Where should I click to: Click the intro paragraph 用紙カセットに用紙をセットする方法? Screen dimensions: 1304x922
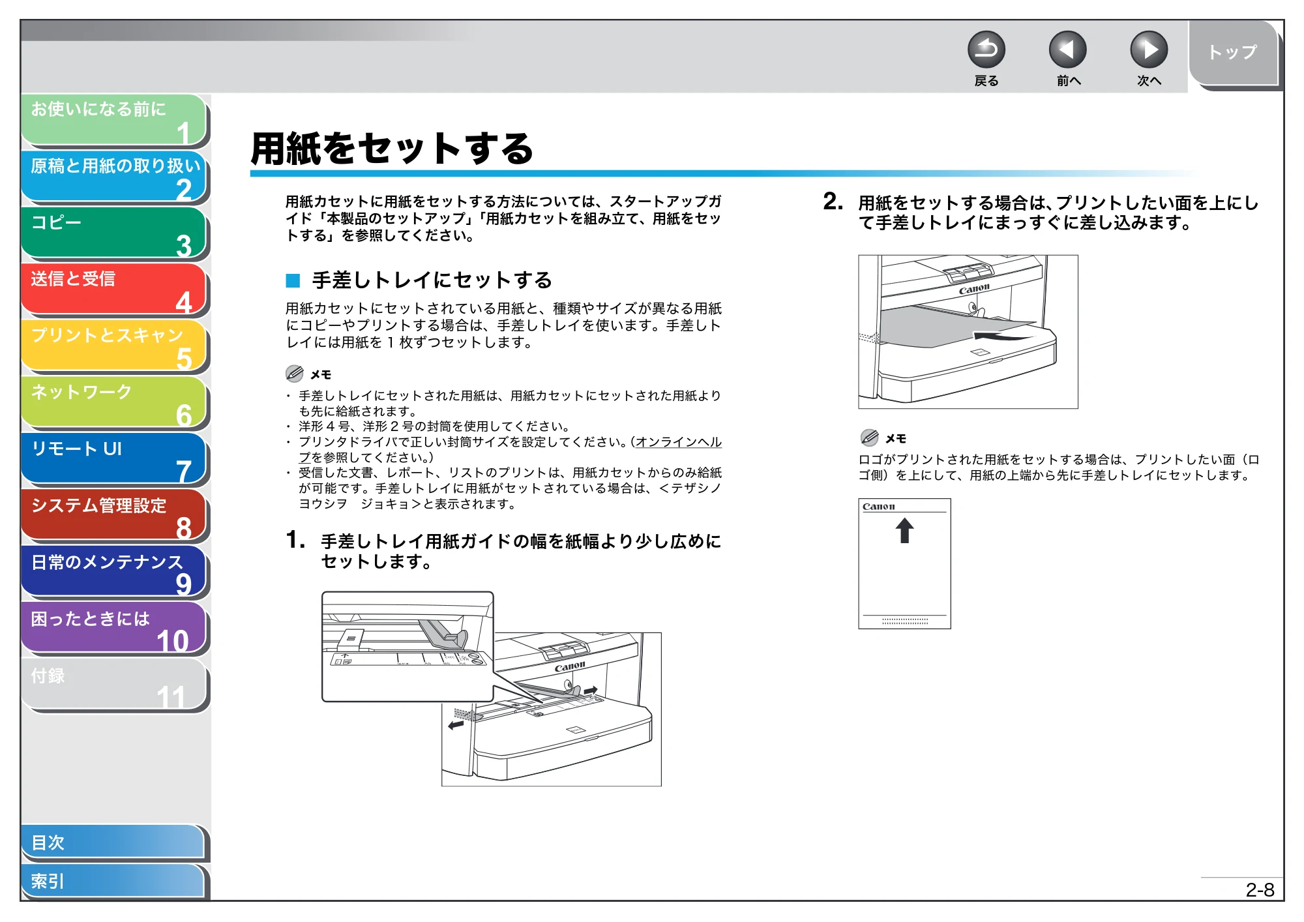pyautogui.click(x=503, y=218)
